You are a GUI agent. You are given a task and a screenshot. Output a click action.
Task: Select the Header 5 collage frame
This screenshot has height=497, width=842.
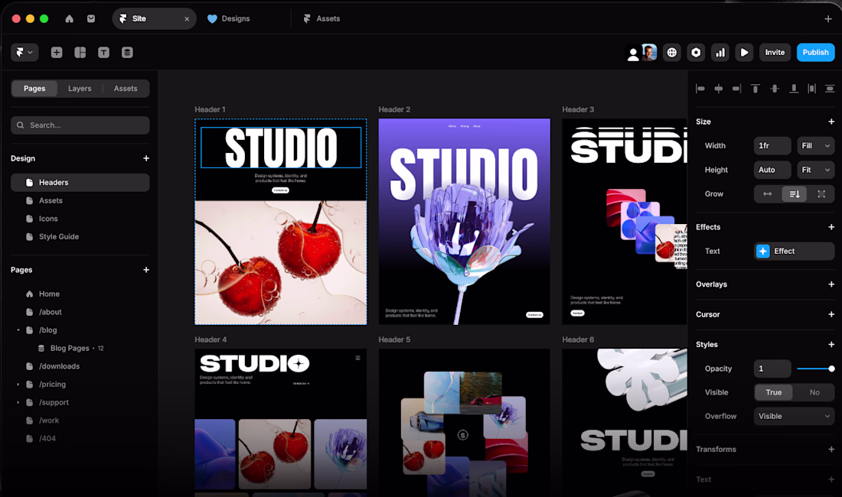tap(464, 422)
